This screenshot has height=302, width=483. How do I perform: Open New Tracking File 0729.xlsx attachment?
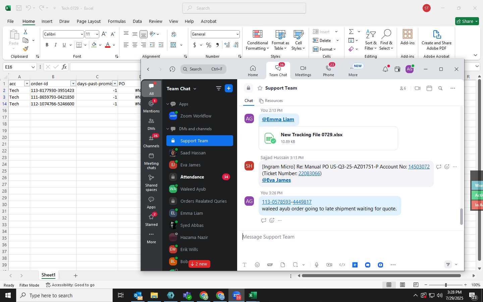(328, 138)
